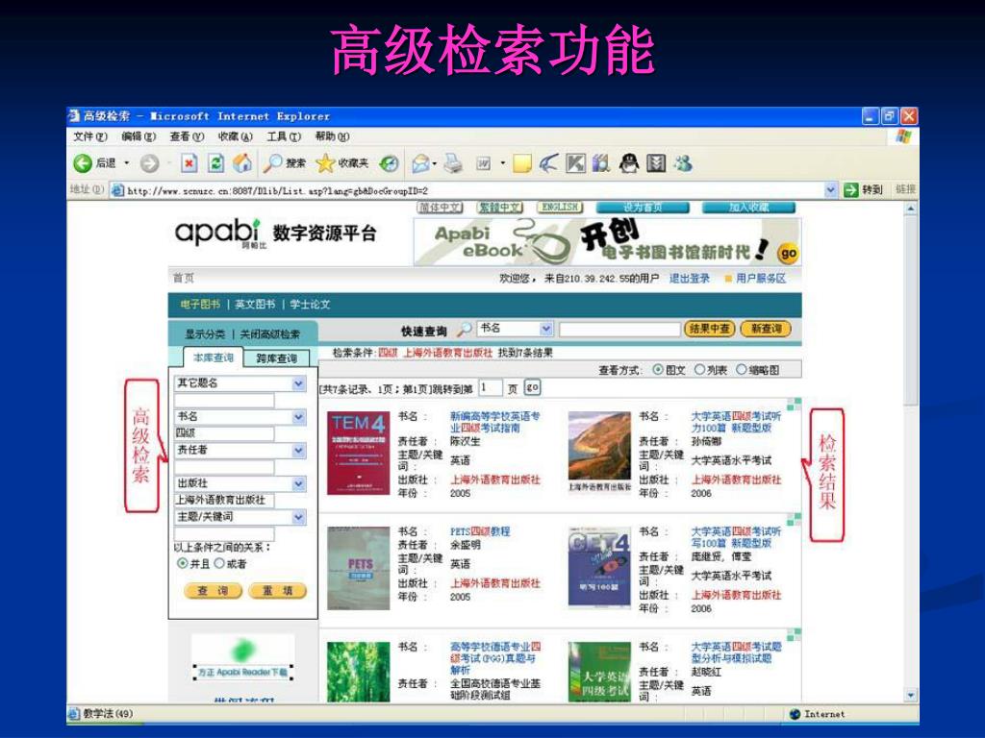Open Favorites star icon
985x738 pixels.
click(x=325, y=163)
